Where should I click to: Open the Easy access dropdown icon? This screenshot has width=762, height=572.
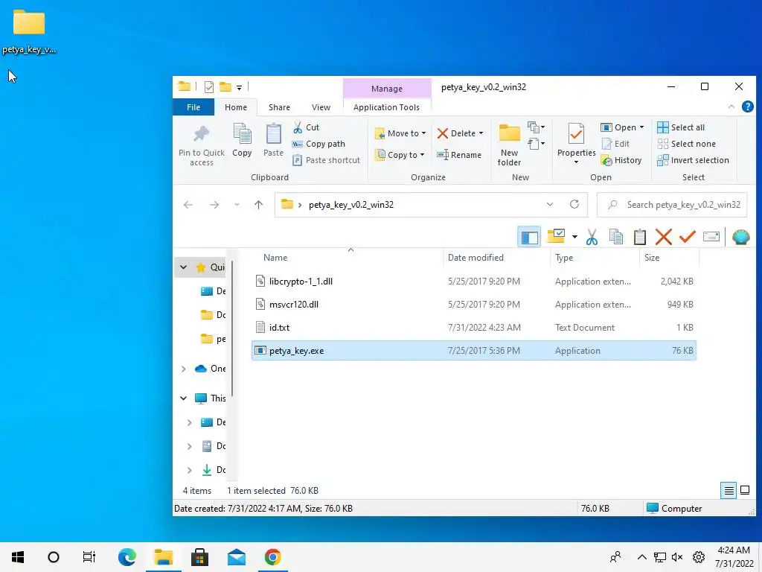pos(536,144)
